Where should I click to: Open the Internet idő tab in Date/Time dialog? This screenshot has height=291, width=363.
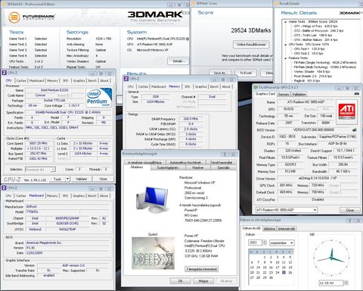[287, 229]
